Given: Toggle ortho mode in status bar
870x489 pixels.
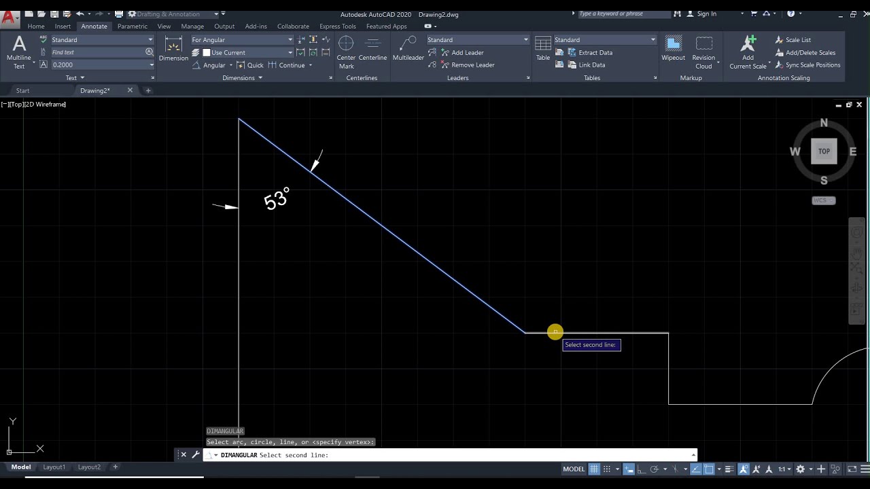Looking at the screenshot, I should pyautogui.click(x=641, y=469).
